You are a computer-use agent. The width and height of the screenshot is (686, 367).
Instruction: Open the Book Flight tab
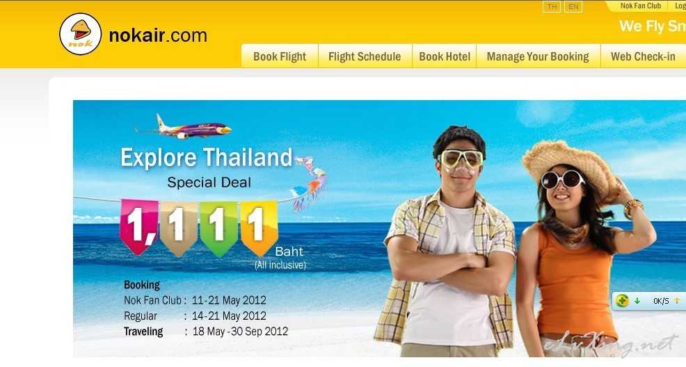280,56
